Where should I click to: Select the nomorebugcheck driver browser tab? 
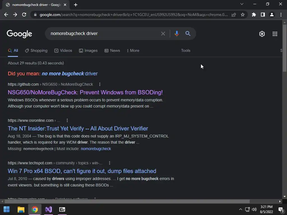[36, 5]
